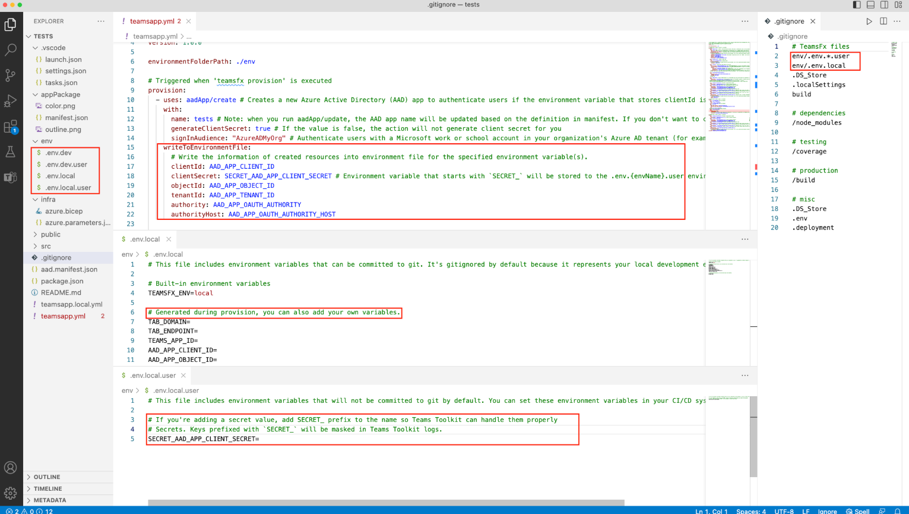The width and height of the screenshot is (909, 514).
Task: Click horizontal scrollbar at bottom of editor
Action: (x=386, y=503)
